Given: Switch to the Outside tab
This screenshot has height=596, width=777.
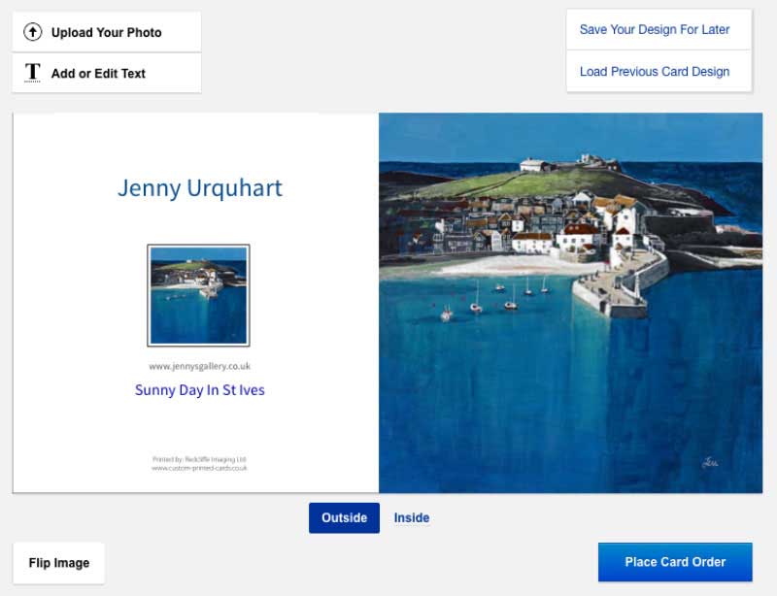Looking at the screenshot, I should (344, 517).
